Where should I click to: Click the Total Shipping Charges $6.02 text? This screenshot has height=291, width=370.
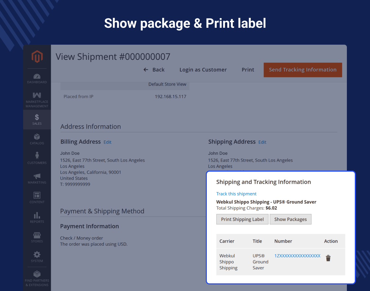pos(246,208)
